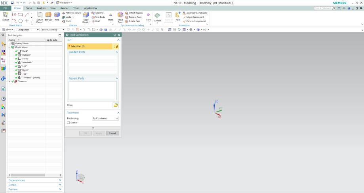Screen dimensions: 364x193
Task: Open the Entire Assembly scope dropdown
Action: 53,30
